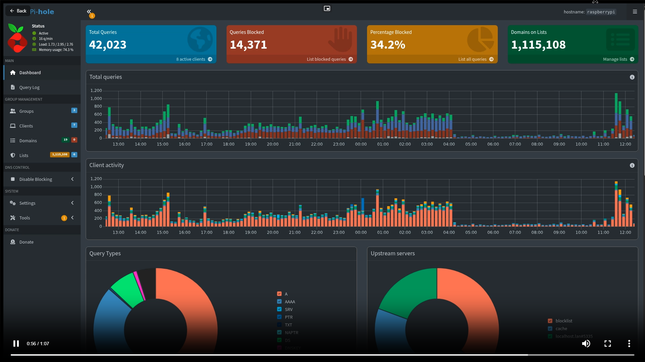Open the Query Log page

pyautogui.click(x=29, y=87)
